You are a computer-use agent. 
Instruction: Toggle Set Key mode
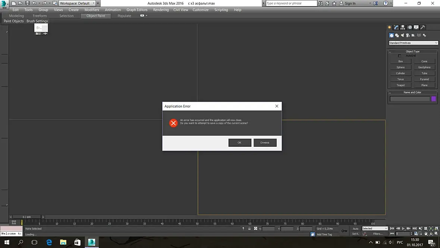pyautogui.click(x=355, y=234)
